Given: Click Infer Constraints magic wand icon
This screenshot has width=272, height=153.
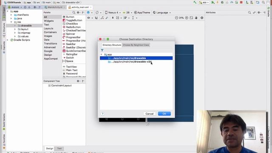Looking at the screenshot, I should [107, 18].
